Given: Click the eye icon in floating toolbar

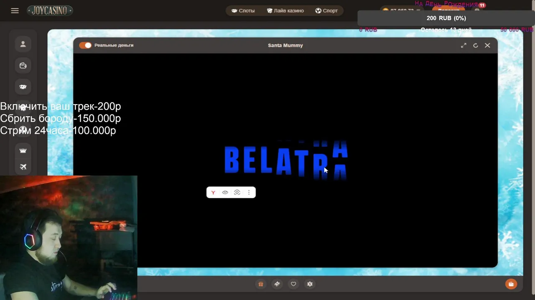Looking at the screenshot, I should [225, 192].
